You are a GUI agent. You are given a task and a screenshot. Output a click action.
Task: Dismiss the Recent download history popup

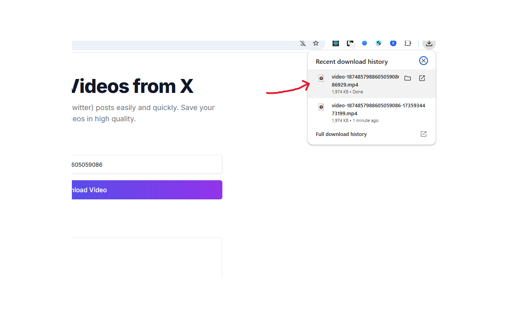tap(424, 61)
